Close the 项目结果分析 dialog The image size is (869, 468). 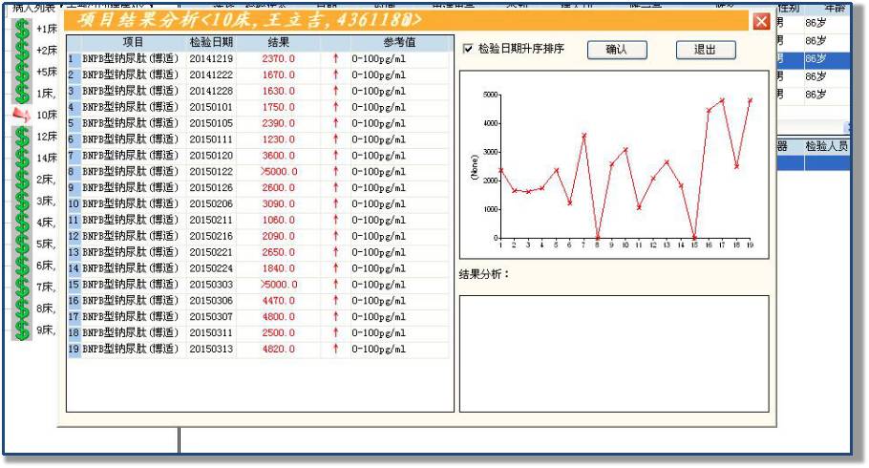point(761,21)
